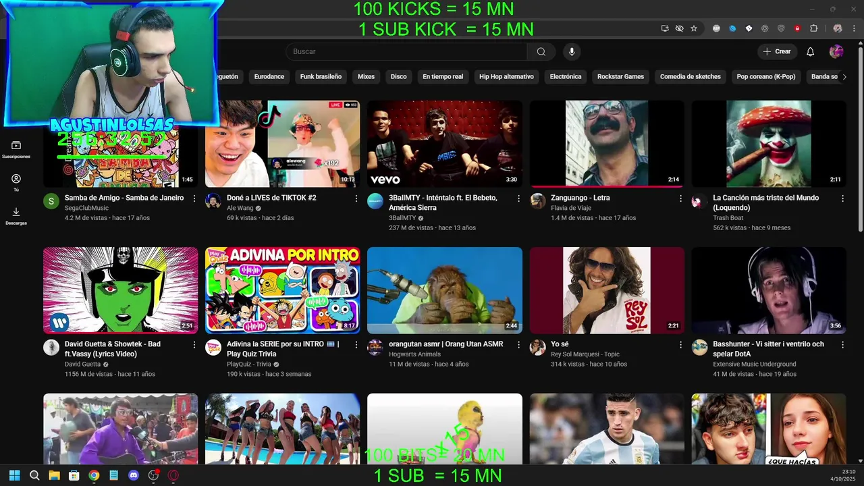Open Windows Start menu
This screenshot has height=486, width=864.
coord(14,475)
